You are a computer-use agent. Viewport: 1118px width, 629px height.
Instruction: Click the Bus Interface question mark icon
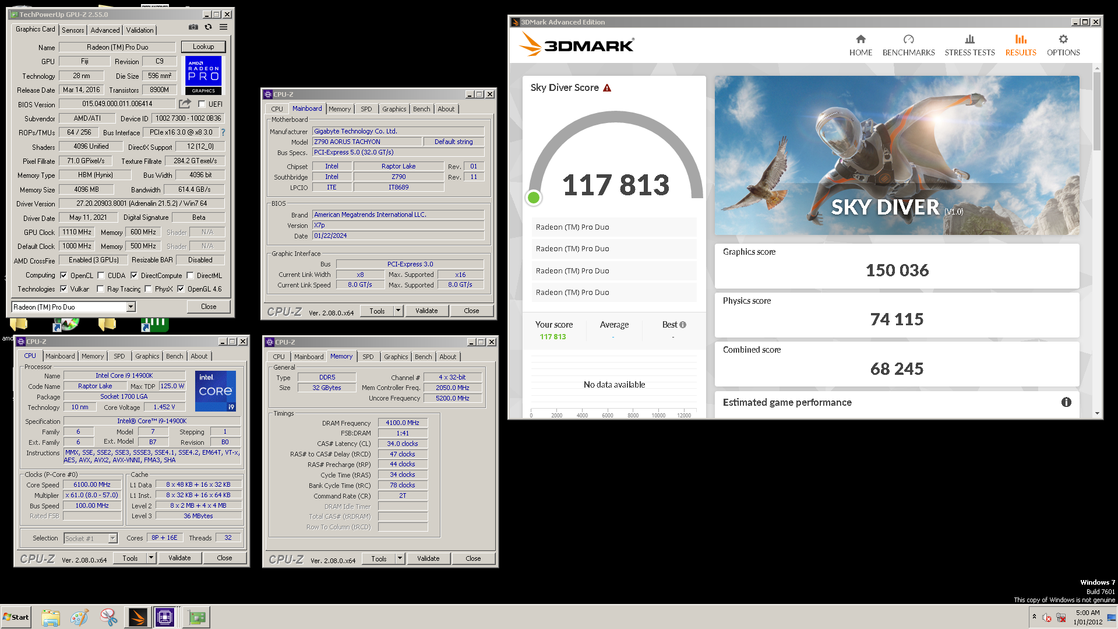pyautogui.click(x=223, y=132)
